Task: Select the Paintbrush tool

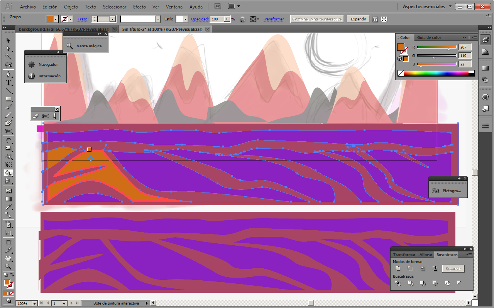Action: click(8, 107)
